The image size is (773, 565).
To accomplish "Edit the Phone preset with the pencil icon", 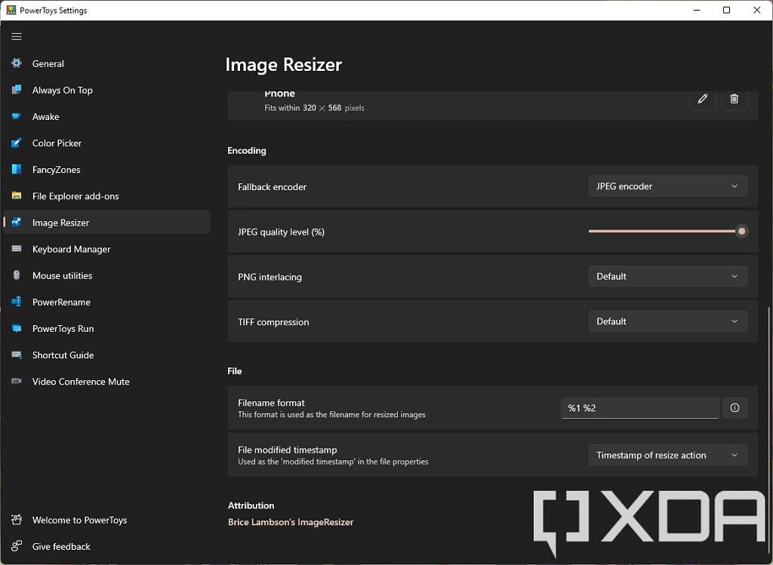I will point(702,99).
